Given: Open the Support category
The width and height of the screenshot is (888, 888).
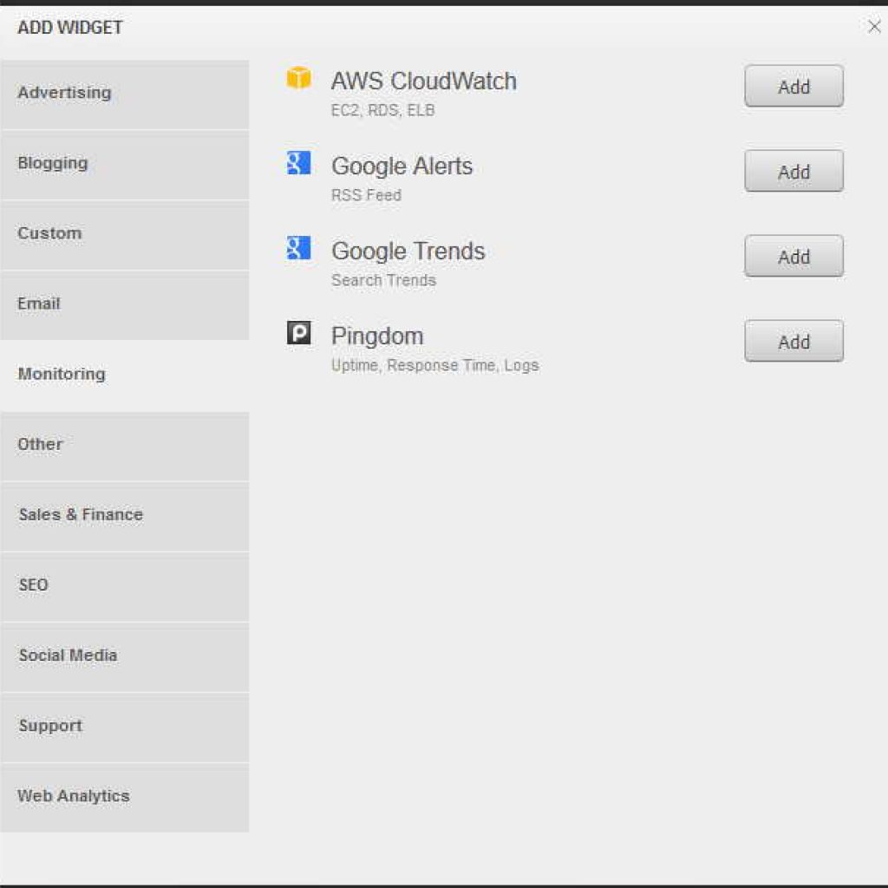Looking at the screenshot, I should pyautogui.click(x=125, y=728).
